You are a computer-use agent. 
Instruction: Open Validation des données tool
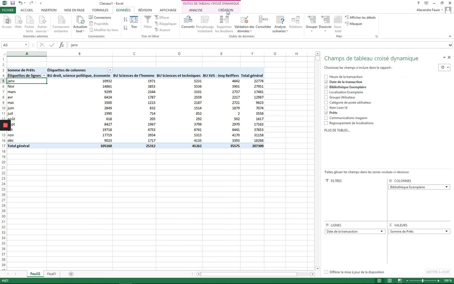click(x=244, y=24)
